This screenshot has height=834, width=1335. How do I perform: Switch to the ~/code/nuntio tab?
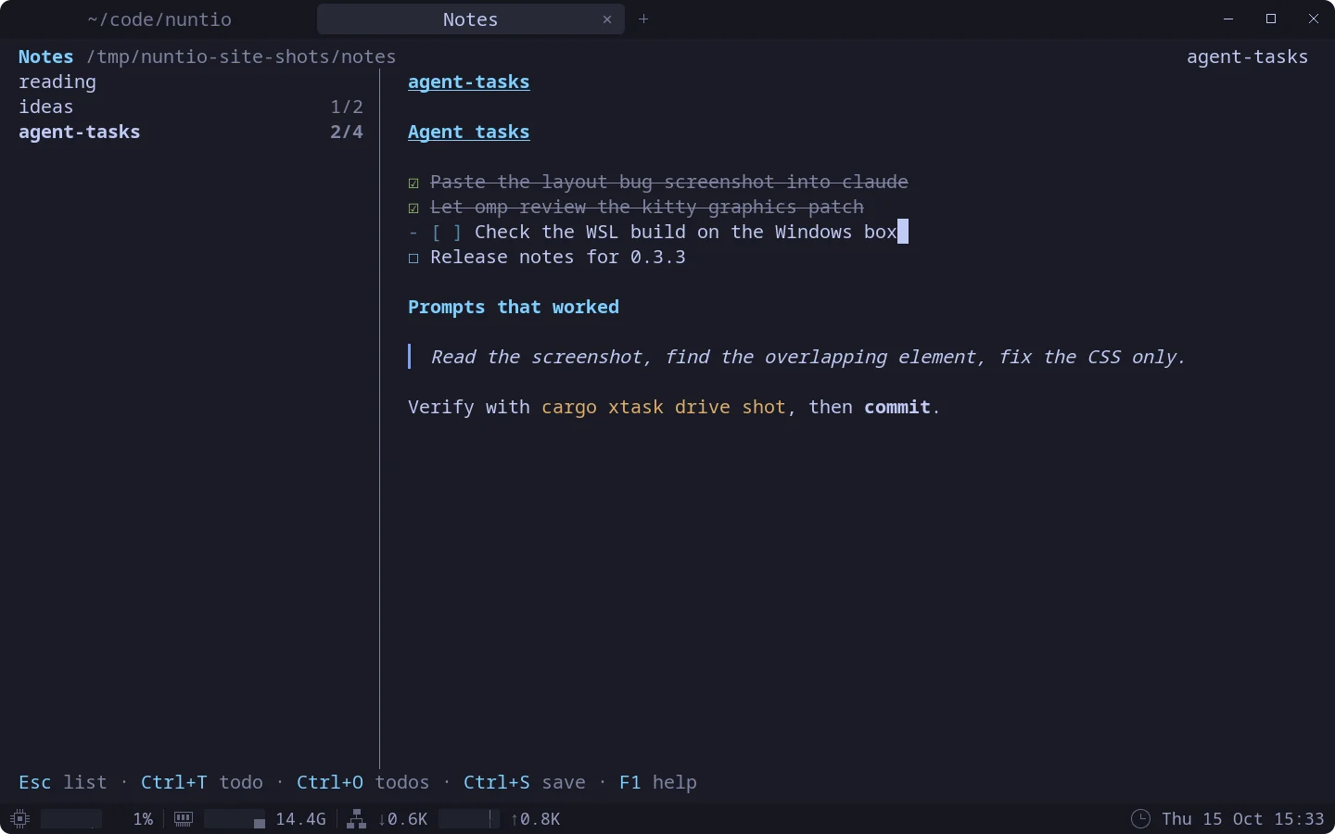159,19
